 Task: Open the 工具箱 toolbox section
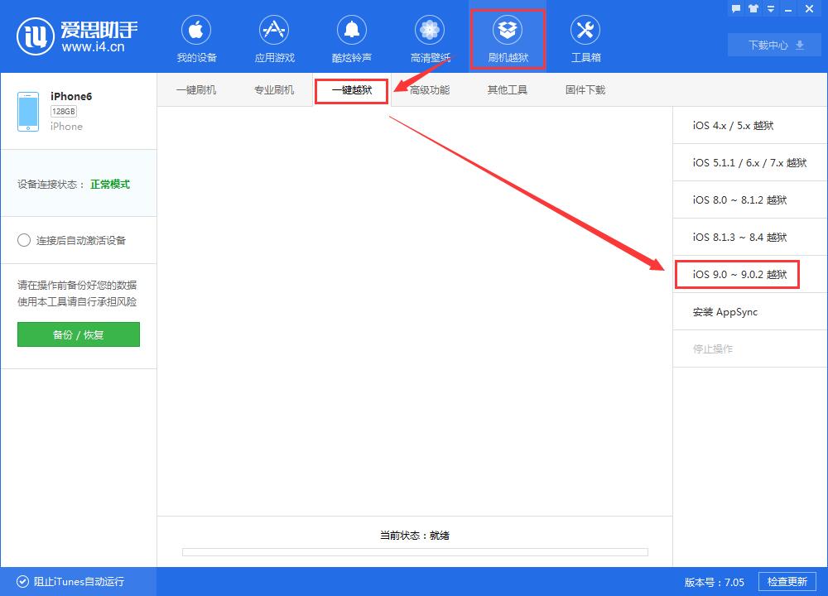click(585, 37)
